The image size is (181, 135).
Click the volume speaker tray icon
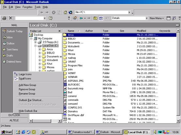(x=156, y=132)
